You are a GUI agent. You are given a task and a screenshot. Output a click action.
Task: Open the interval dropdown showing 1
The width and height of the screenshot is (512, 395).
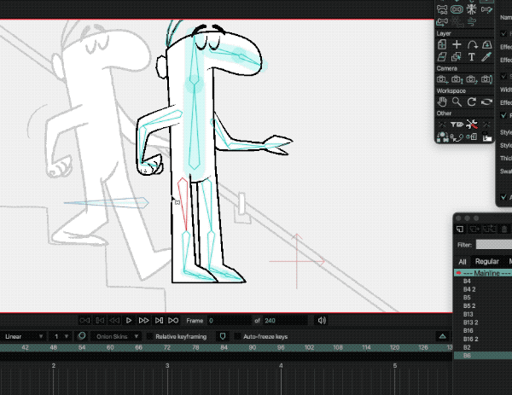pos(59,336)
